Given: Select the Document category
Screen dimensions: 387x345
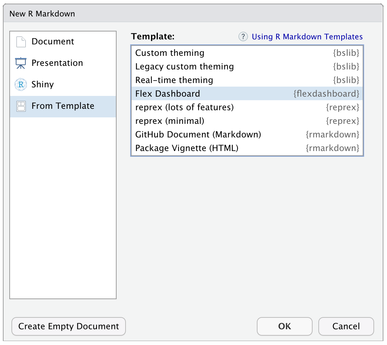Looking at the screenshot, I should 63,42.
